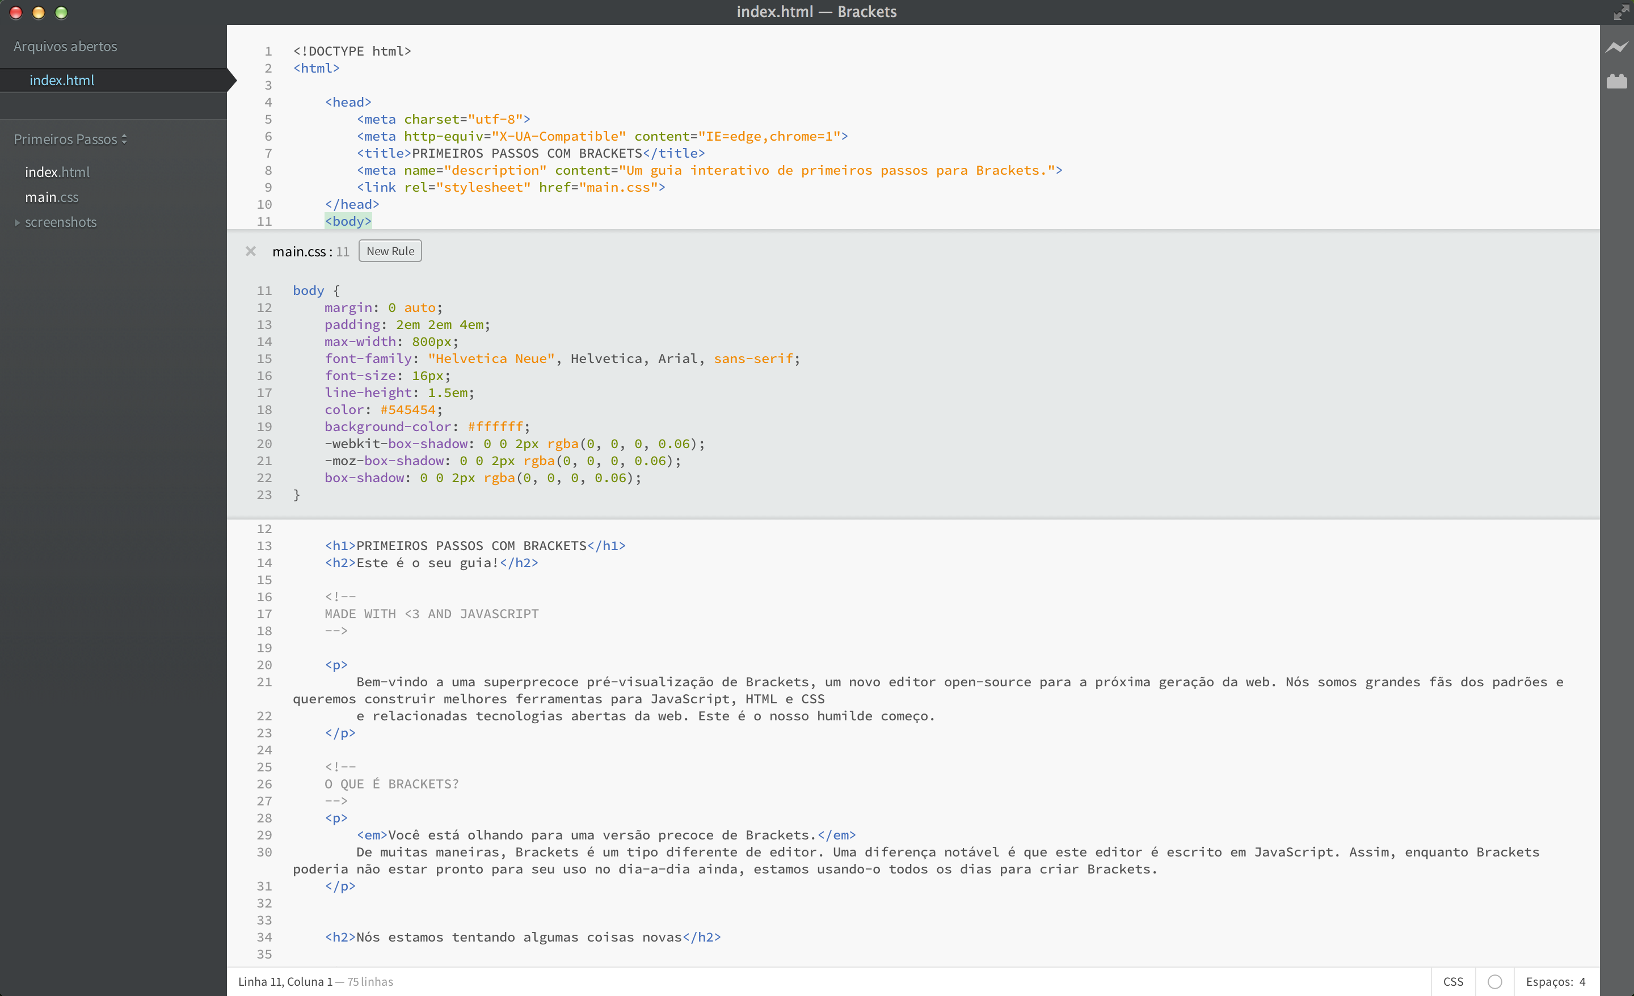Click the green zoom window button
Viewport: 1634px width, 996px height.
61,12
